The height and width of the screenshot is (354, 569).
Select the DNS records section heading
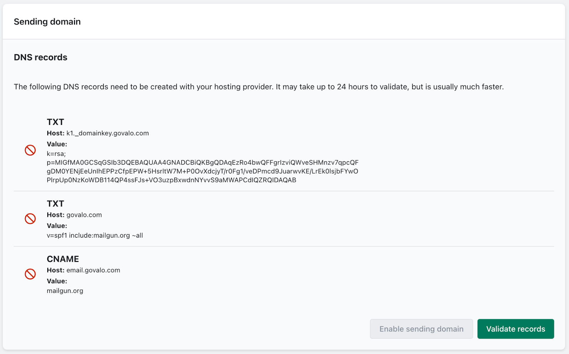(x=41, y=57)
